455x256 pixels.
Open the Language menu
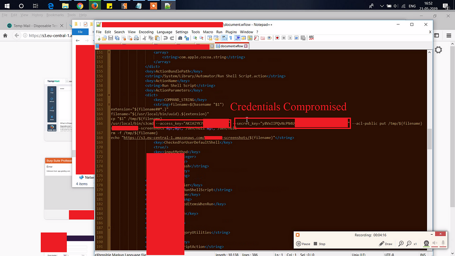[x=164, y=32]
